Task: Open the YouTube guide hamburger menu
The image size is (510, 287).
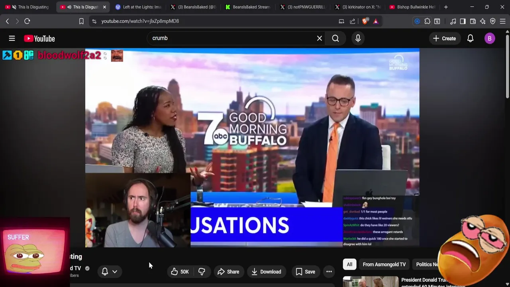Action: 12,38
